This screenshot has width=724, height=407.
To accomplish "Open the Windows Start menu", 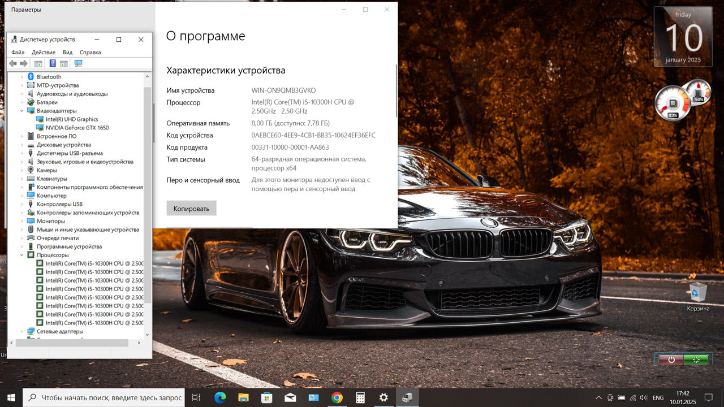I will (x=11, y=397).
